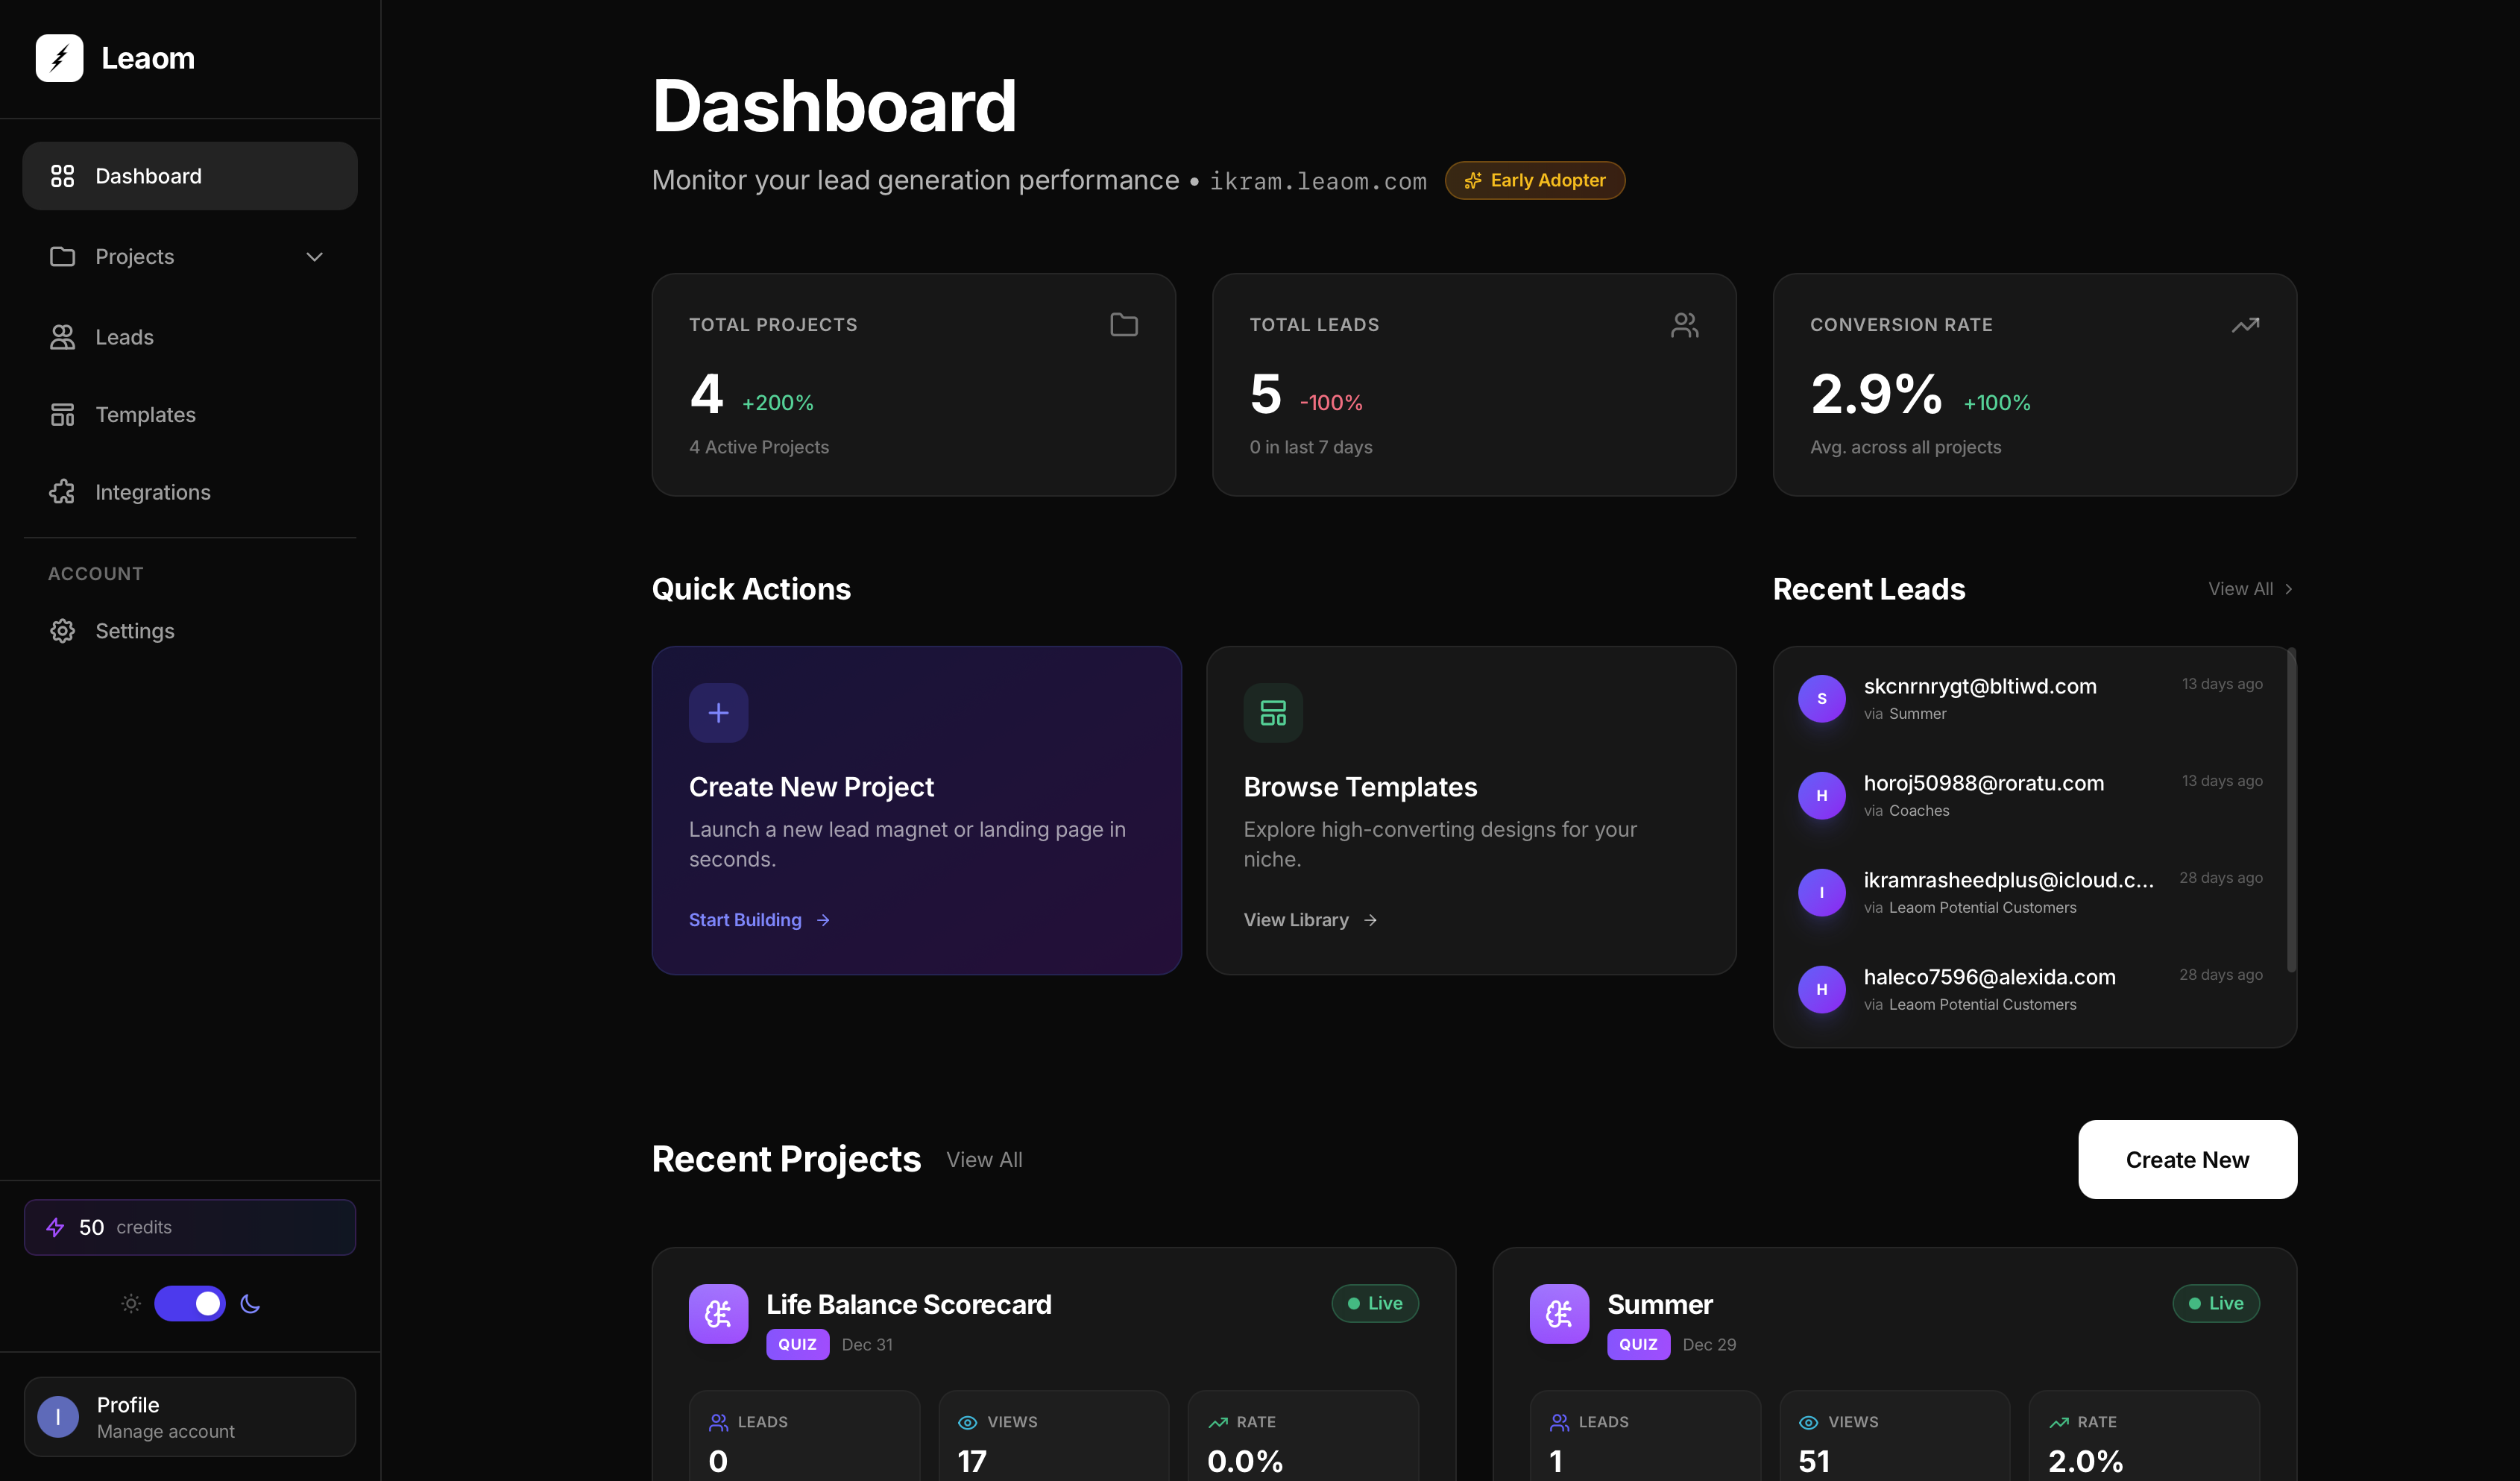Click the Create New button

coord(2187,1159)
